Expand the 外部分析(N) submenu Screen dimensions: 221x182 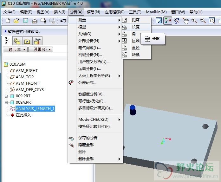pyautogui.click(x=95, y=41)
